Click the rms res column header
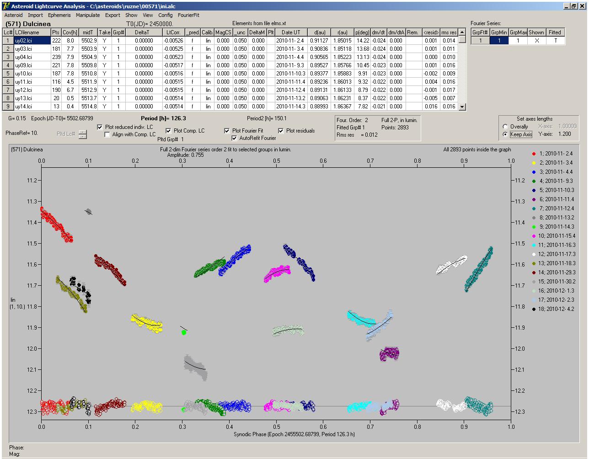This screenshot has width=589, height=459. tap(449, 32)
